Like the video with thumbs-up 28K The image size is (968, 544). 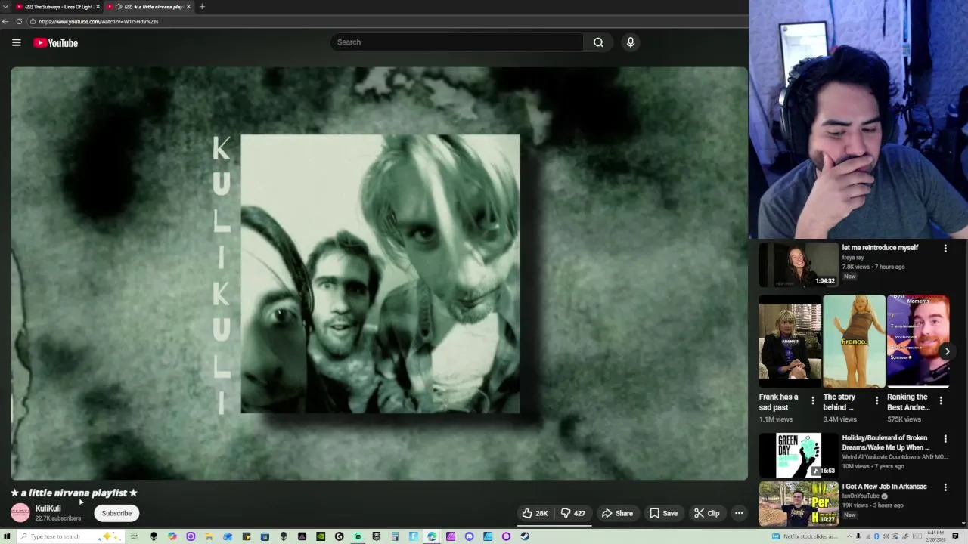tap(535, 513)
